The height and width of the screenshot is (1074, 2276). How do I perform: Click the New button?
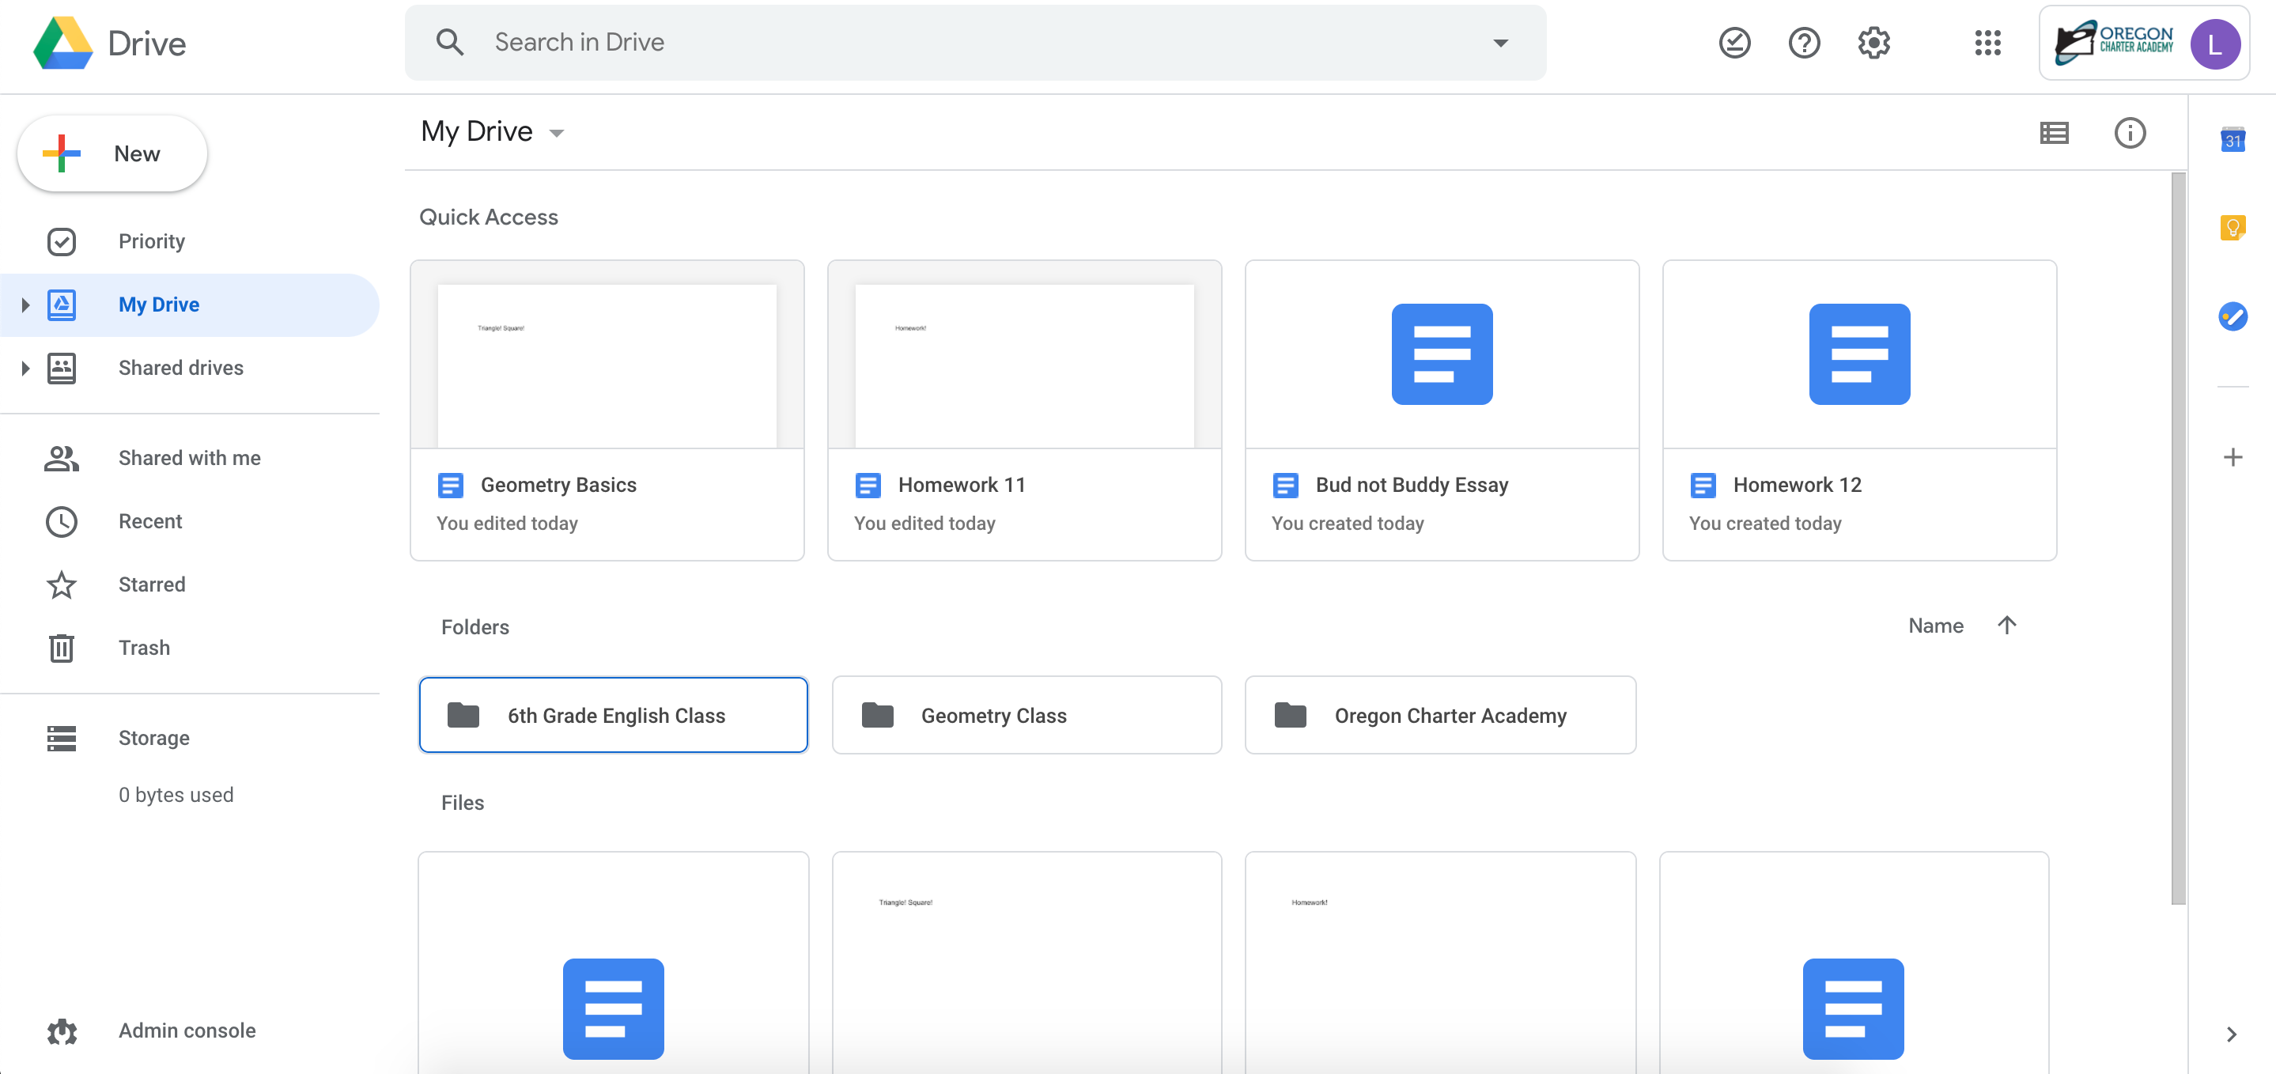click(112, 153)
